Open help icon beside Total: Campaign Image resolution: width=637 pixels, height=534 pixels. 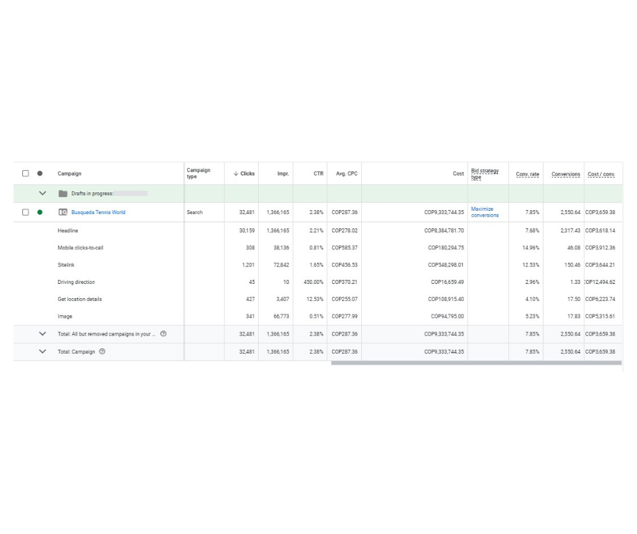(x=102, y=352)
